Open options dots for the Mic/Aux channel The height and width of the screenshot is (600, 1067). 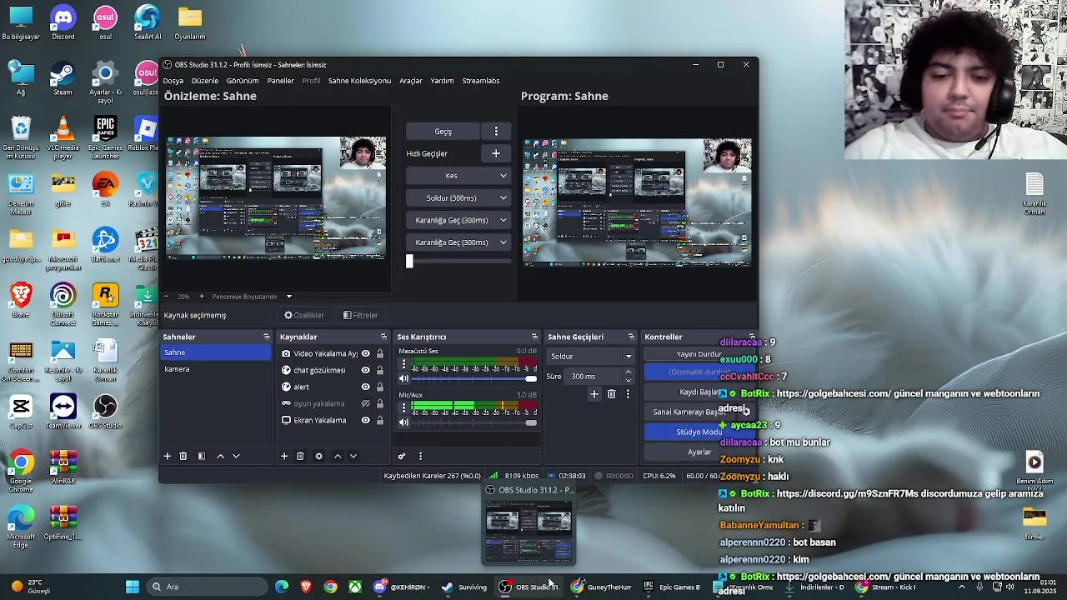pyautogui.click(x=404, y=408)
